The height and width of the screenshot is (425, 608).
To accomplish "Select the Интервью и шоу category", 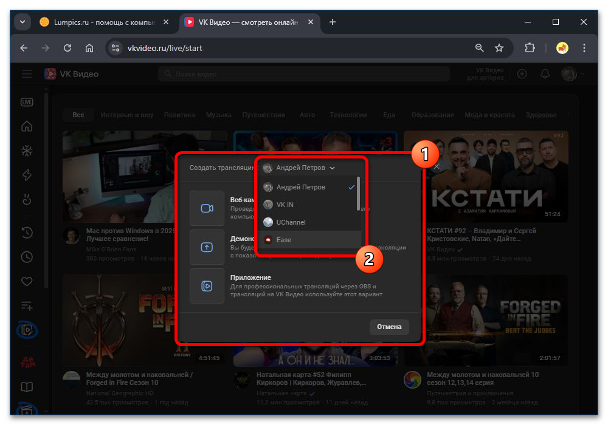I will tap(127, 115).
